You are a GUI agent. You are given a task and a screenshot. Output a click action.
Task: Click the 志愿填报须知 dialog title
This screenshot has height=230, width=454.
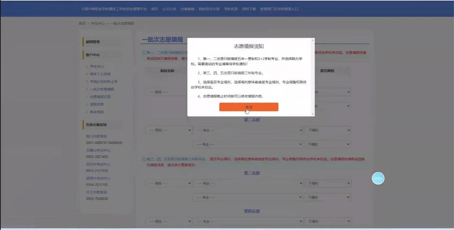pos(249,46)
